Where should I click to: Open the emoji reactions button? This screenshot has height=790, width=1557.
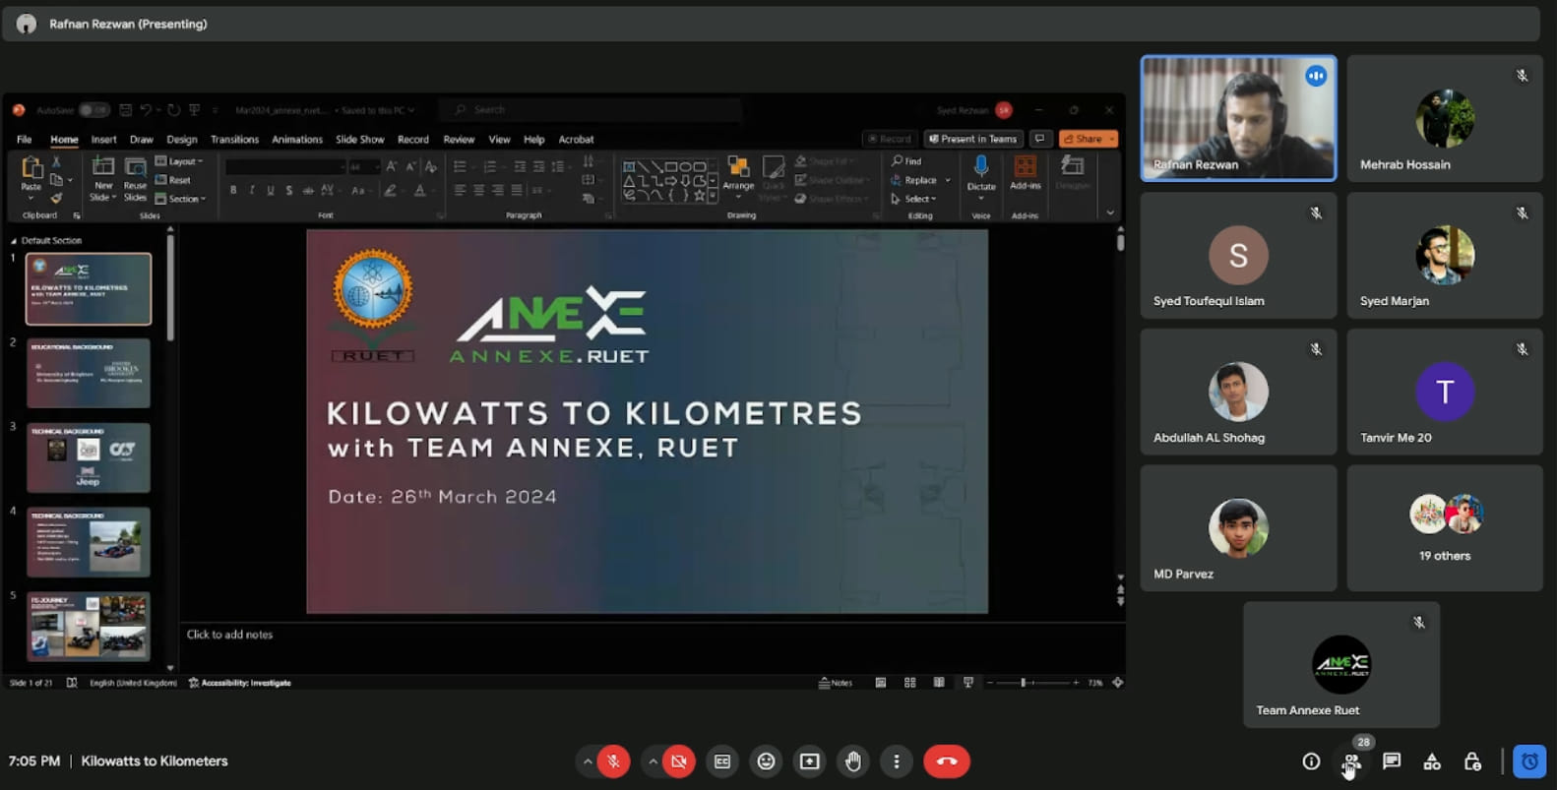click(766, 761)
